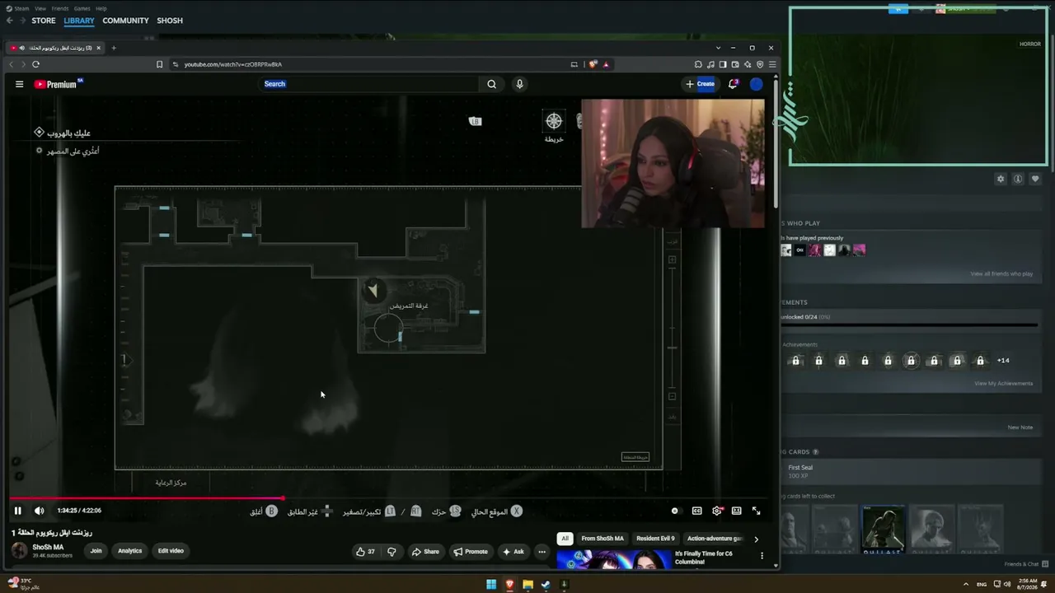The height and width of the screenshot is (593, 1055).
Task: Open Steam LIBRARY tab
Action: 79,21
